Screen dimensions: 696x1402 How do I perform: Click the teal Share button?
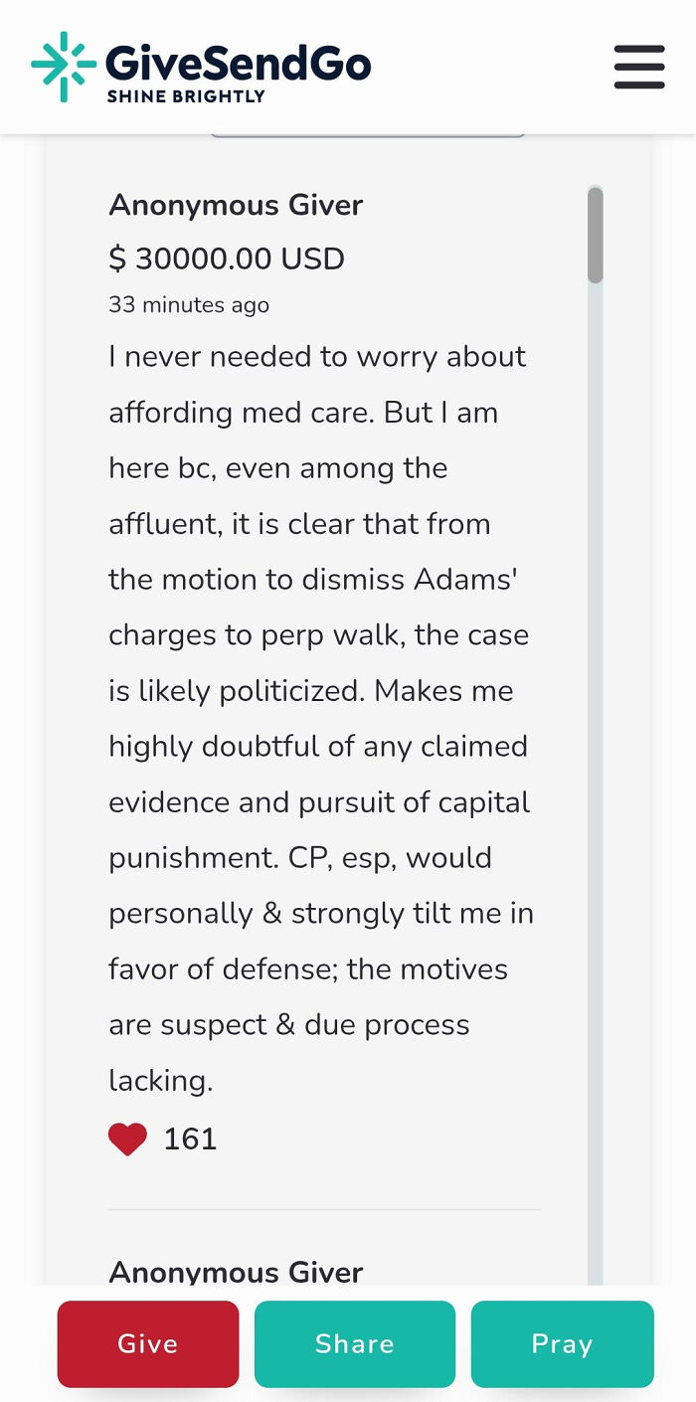[354, 1343]
